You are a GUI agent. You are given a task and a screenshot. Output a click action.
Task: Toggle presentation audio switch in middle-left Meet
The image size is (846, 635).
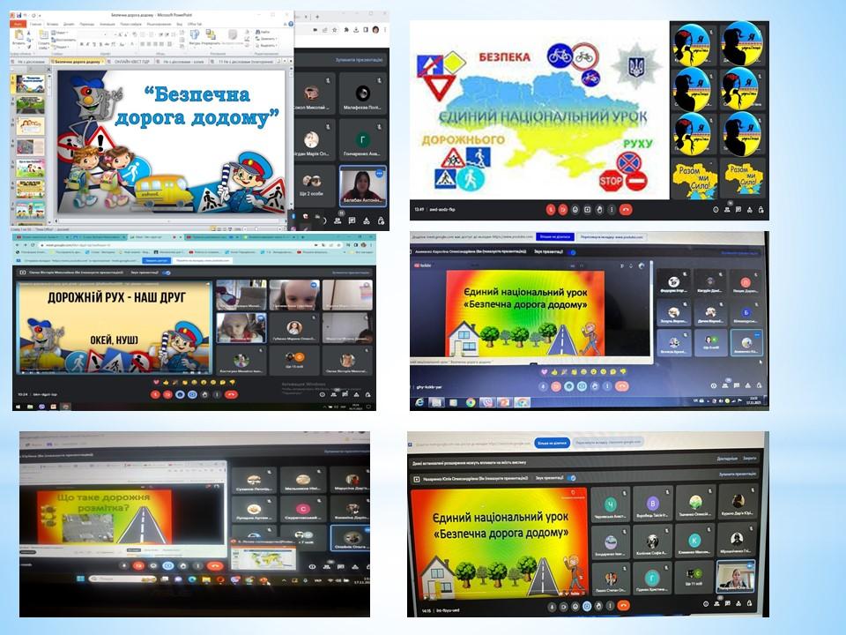167,273
